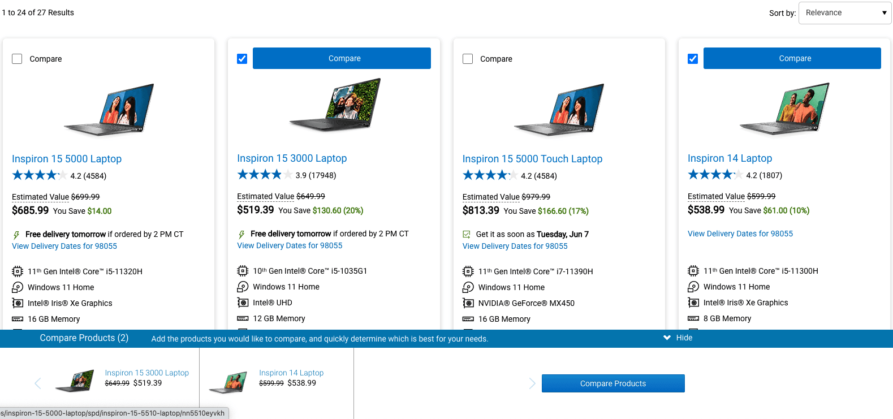
Task: Click next arrow in compare products tray
Action: click(x=532, y=383)
